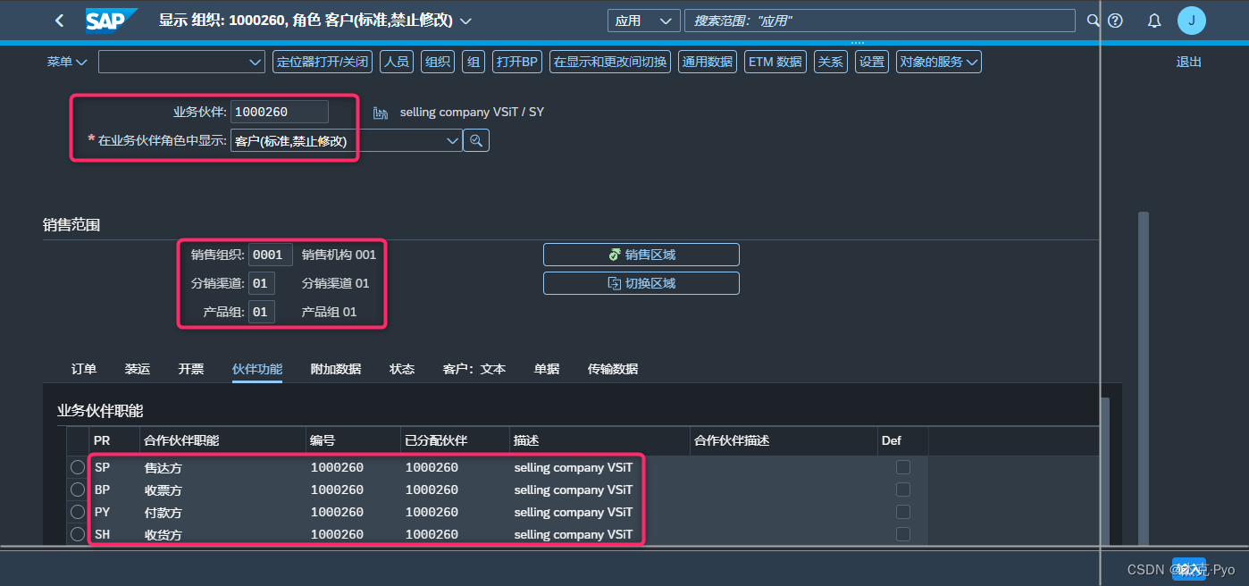The height and width of the screenshot is (586, 1249).
Task: Click the 付款方 cell text
Action: pos(163,512)
